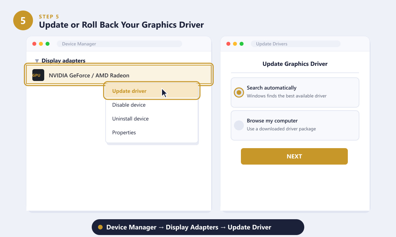Close the Device Manager window red dot
The image size is (396, 237).
coord(34,44)
